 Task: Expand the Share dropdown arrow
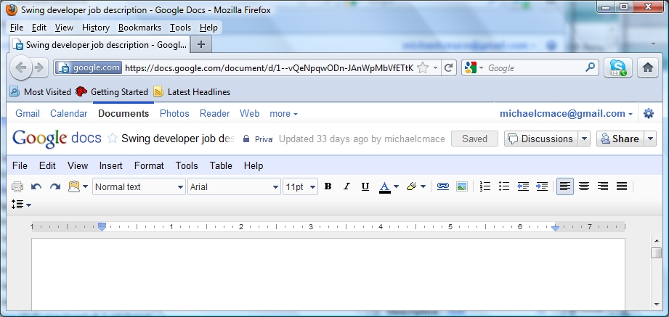pos(650,139)
